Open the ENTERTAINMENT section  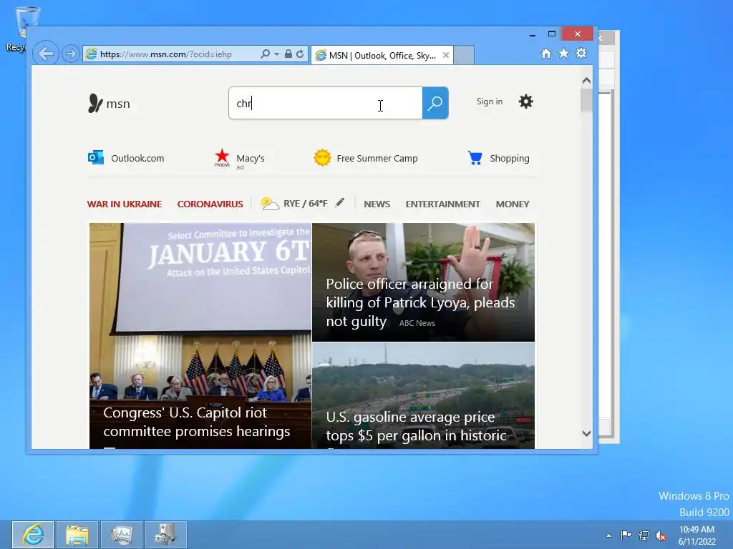442,204
